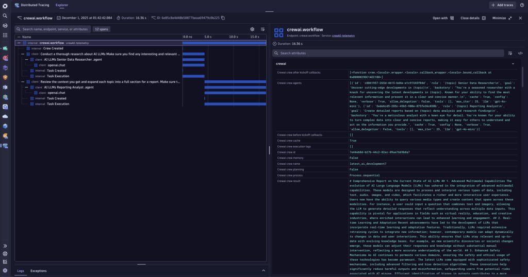Click the clock icon beside Duration 16.36 s
The width and height of the screenshot is (528, 277).
pos(274,44)
